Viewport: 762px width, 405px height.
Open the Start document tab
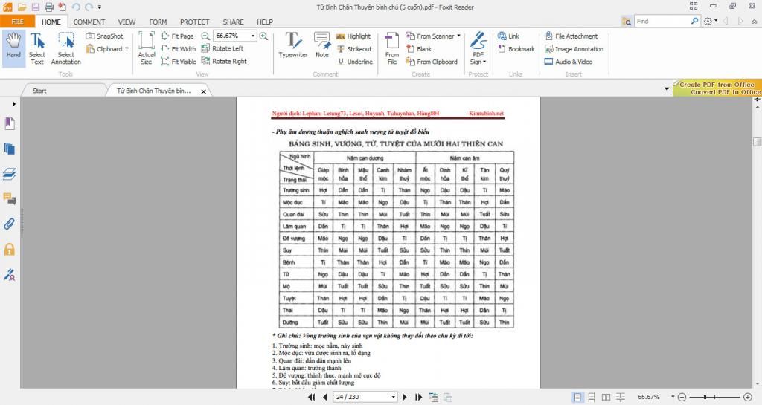(40, 91)
